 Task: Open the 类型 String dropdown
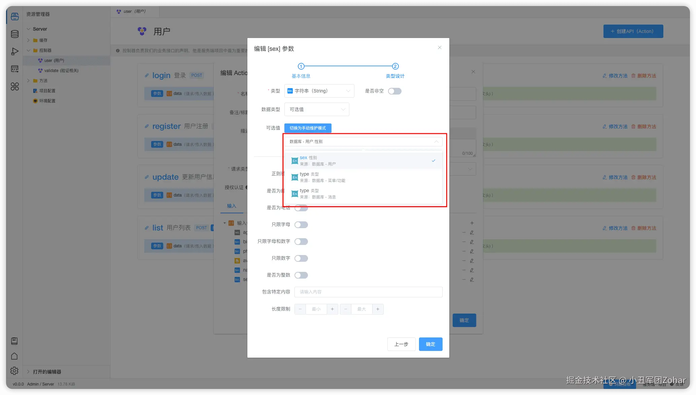click(x=319, y=91)
